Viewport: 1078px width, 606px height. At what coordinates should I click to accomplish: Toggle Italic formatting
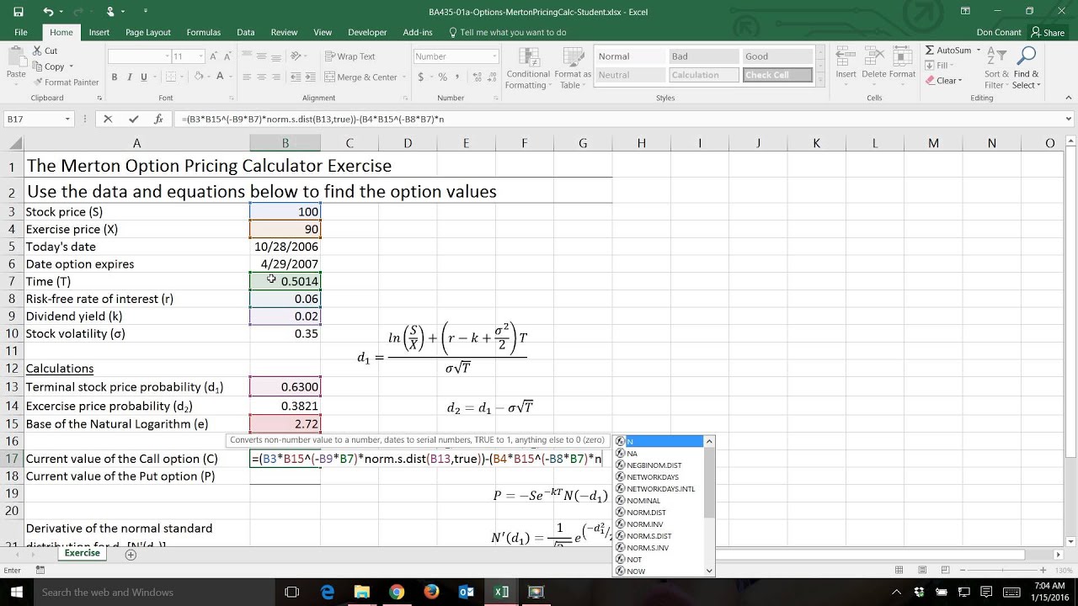(x=129, y=77)
